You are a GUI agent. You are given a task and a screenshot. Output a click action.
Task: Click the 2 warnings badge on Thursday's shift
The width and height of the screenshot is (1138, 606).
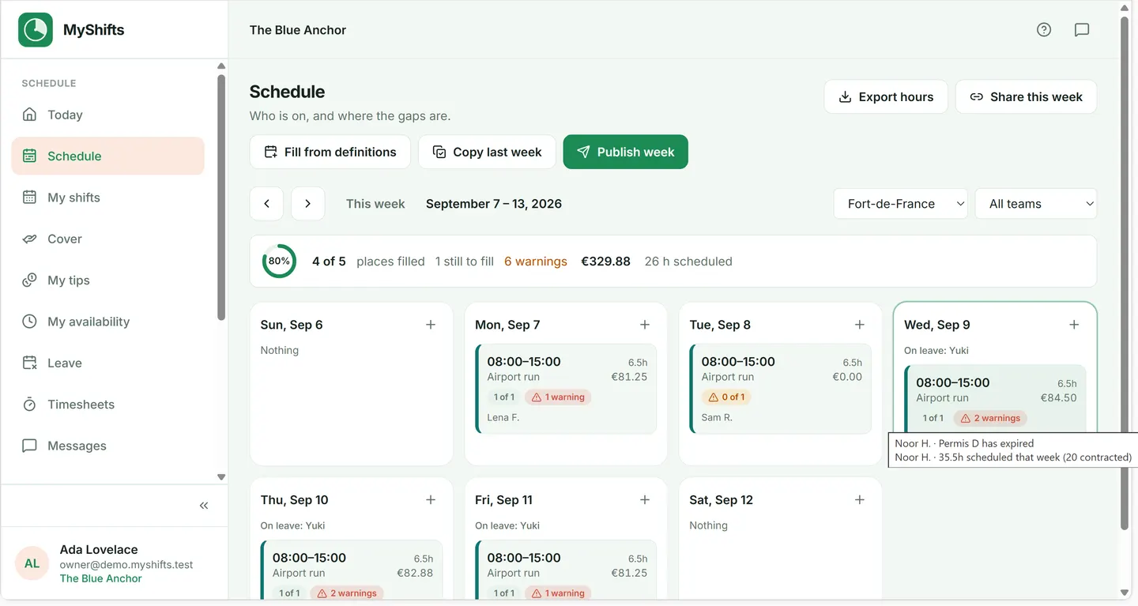coord(347,593)
